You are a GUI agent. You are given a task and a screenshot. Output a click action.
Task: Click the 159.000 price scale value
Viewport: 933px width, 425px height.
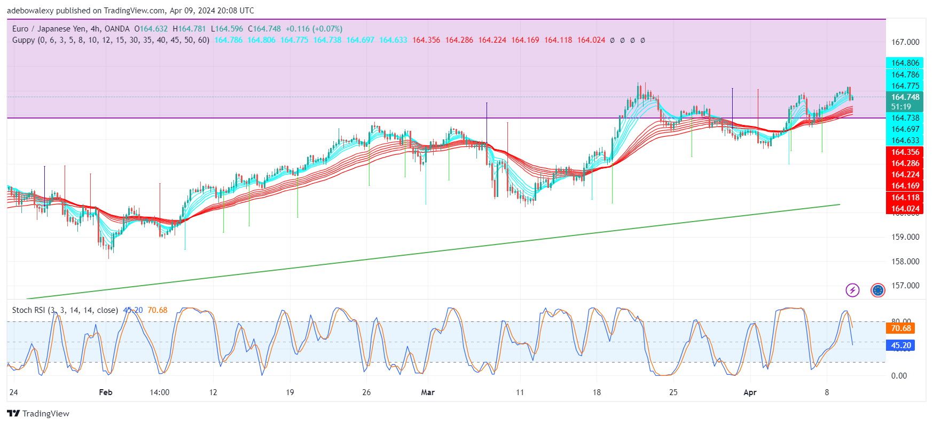click(x=905, y=237)
